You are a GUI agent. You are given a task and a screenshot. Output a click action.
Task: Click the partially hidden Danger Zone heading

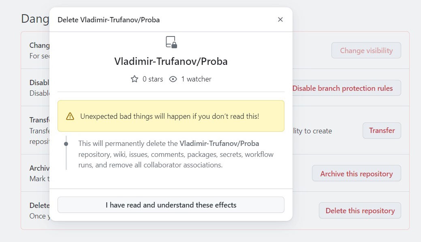click(x=35, y=19)
